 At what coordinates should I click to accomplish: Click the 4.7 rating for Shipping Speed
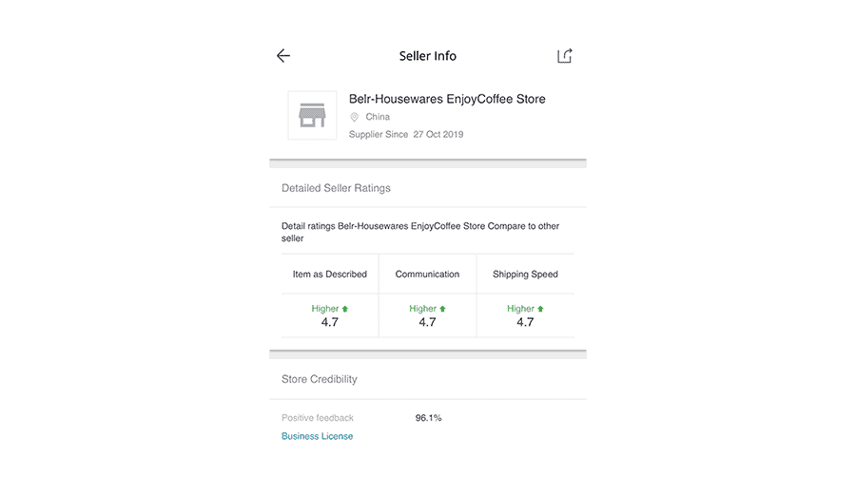525,322
